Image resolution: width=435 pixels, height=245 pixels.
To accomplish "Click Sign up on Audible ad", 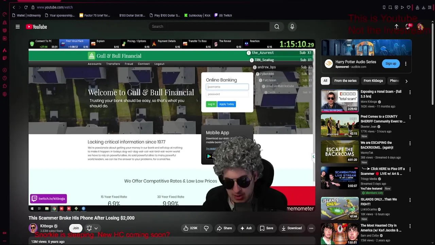I will pyautogui.click(x=391, y=64).
